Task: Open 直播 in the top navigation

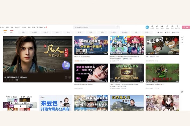Action: point(12,27)
